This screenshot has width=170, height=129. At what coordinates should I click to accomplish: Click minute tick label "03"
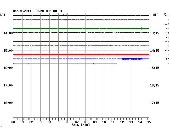point(40,122)
